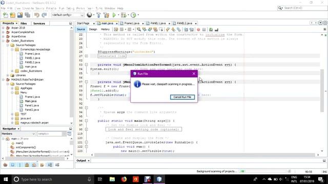Click the Open Project toolbar icon

[x=20, y=15]
